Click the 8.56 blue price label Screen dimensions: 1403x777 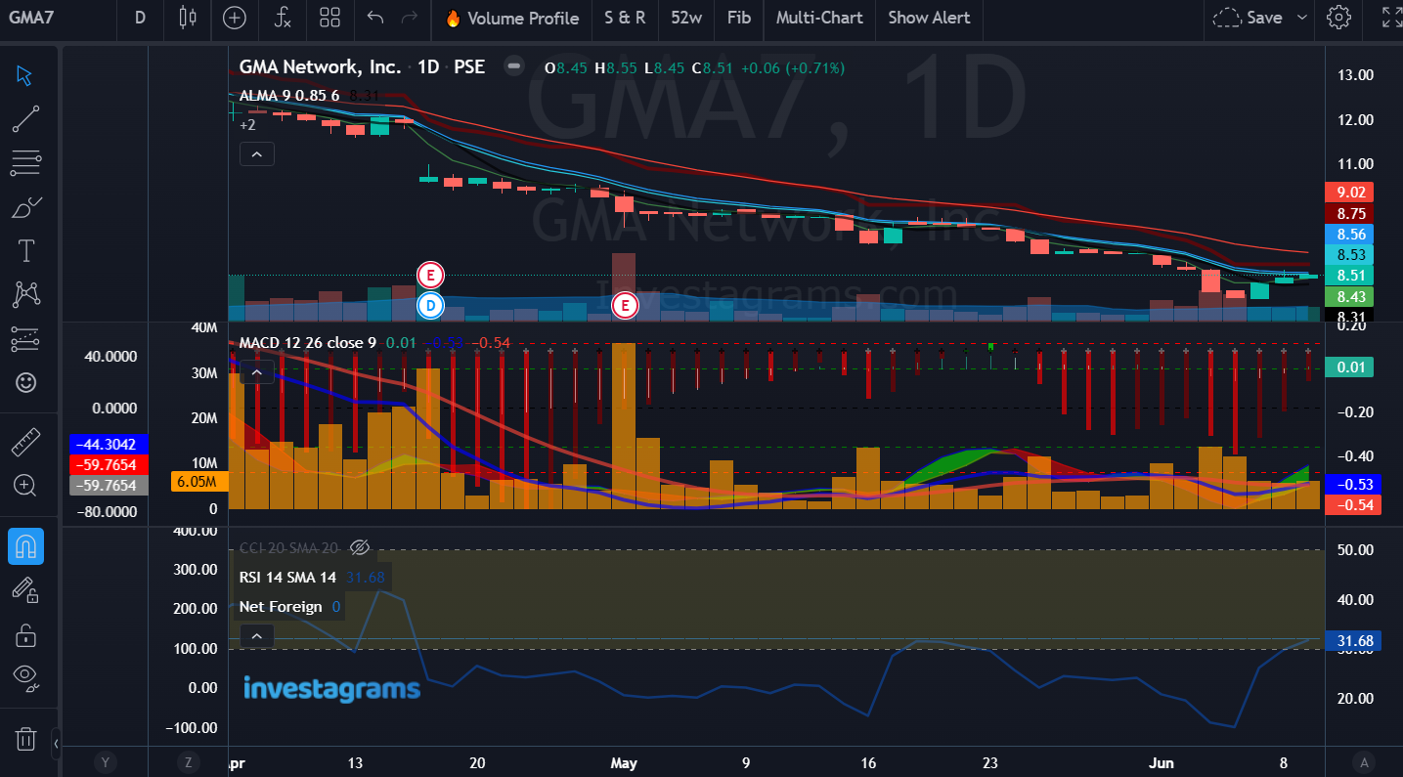(x=1349, y=234)
